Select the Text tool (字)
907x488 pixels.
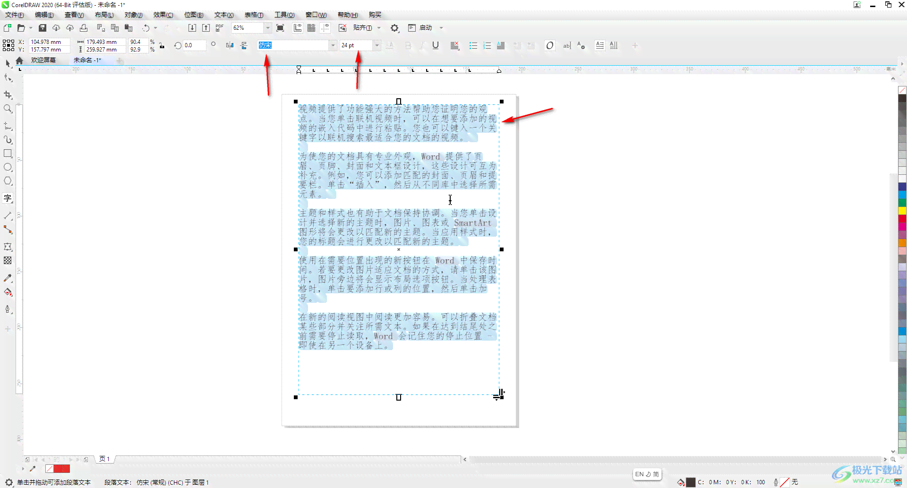[8, 198]
